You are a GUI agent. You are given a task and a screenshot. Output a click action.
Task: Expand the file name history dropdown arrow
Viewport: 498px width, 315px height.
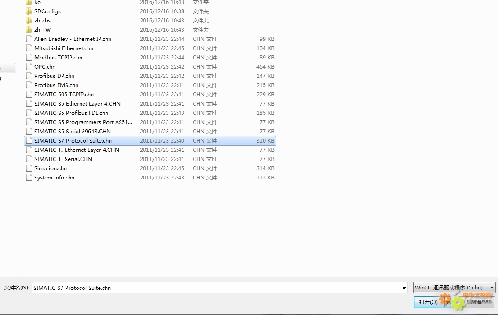404,288
